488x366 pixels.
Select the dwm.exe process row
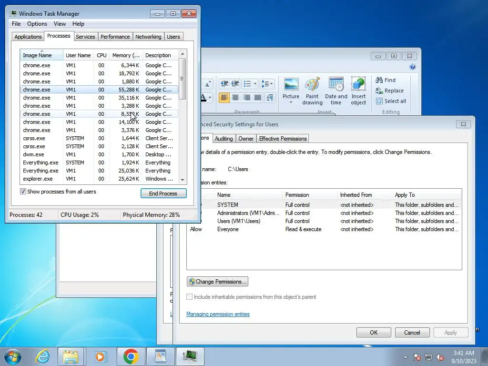click(99, 154)
